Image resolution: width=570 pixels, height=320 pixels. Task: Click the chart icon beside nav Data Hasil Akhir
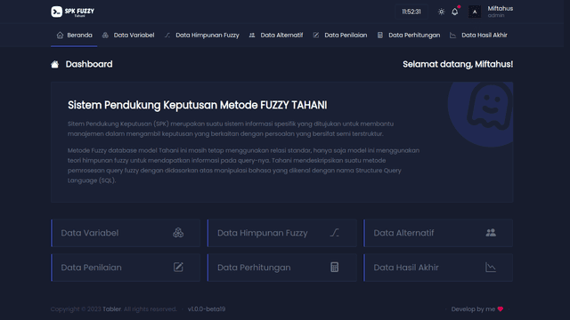coord(453,36)
